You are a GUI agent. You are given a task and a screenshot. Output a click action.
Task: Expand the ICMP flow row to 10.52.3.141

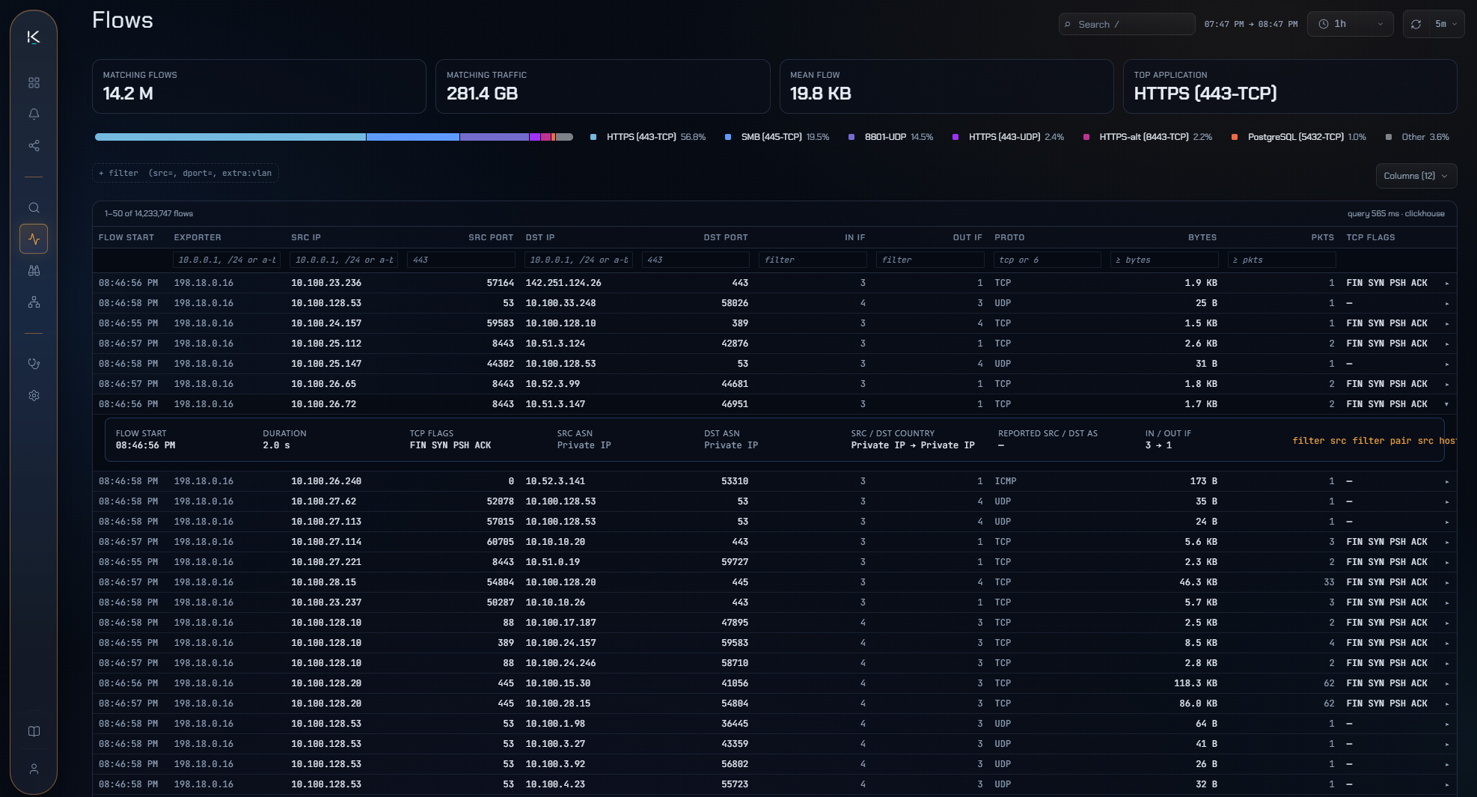1446,481
